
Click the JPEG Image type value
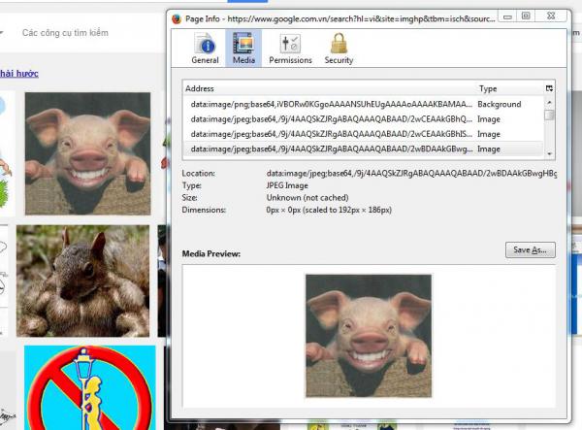(287, 185)
